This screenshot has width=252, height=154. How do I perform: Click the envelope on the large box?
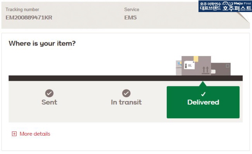tap(189, 65)
